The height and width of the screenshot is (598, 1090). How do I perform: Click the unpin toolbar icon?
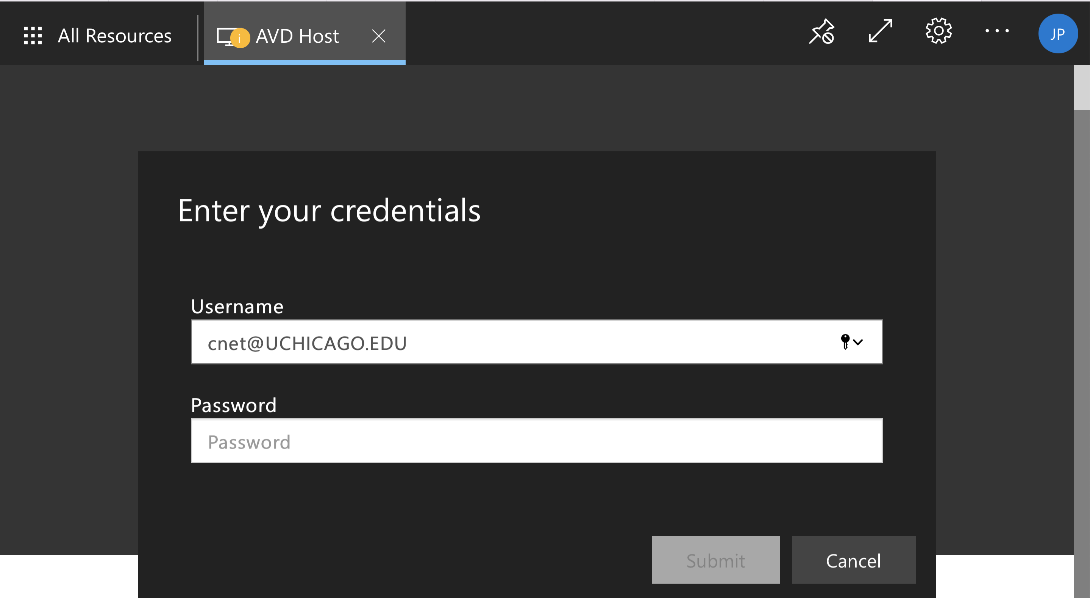click(x=822, y=31)
